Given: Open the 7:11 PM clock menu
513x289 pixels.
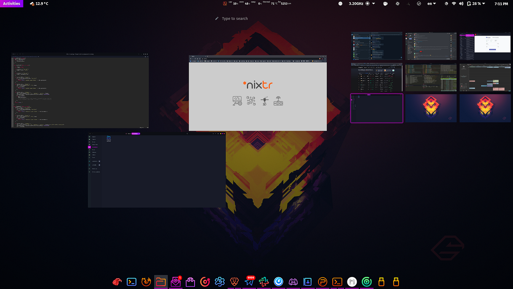Looking at the screenshot, I should pyautogui.click(x=501, y=4).
